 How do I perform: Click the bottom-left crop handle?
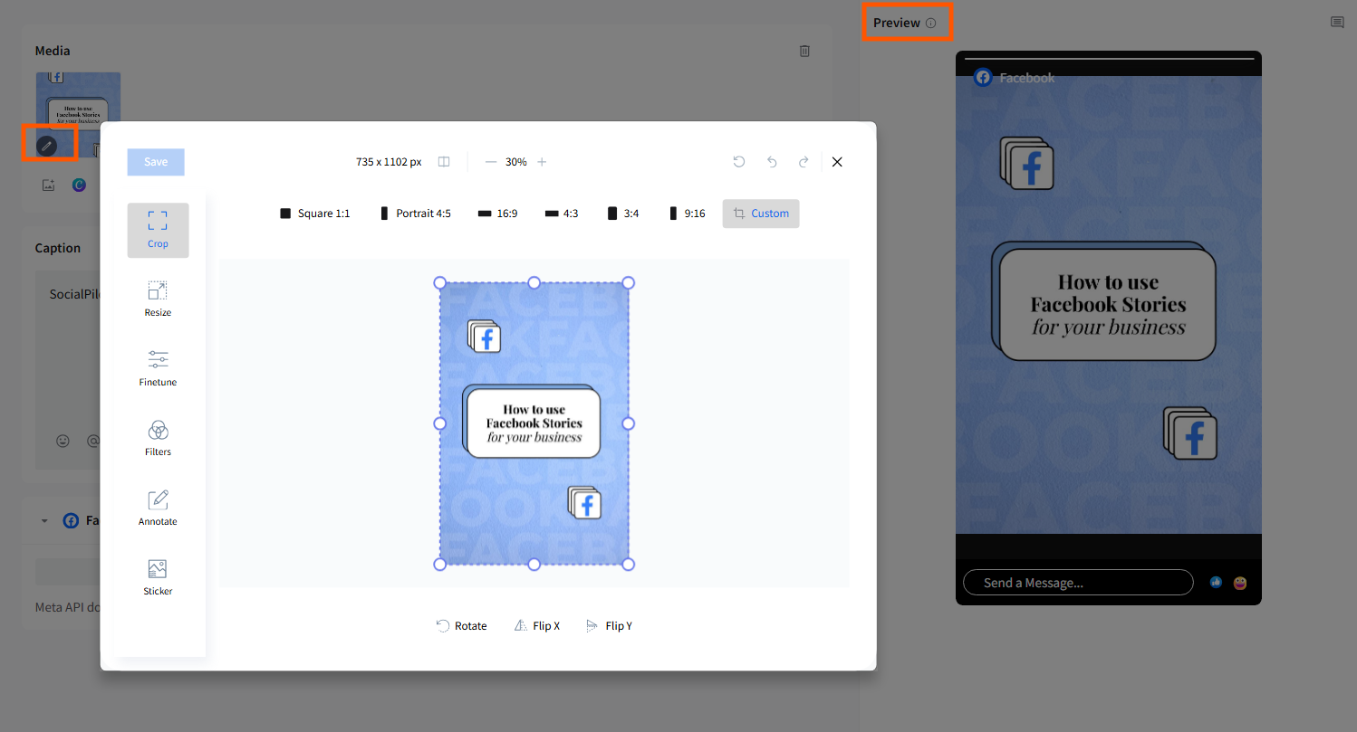[x=440, y=565]
